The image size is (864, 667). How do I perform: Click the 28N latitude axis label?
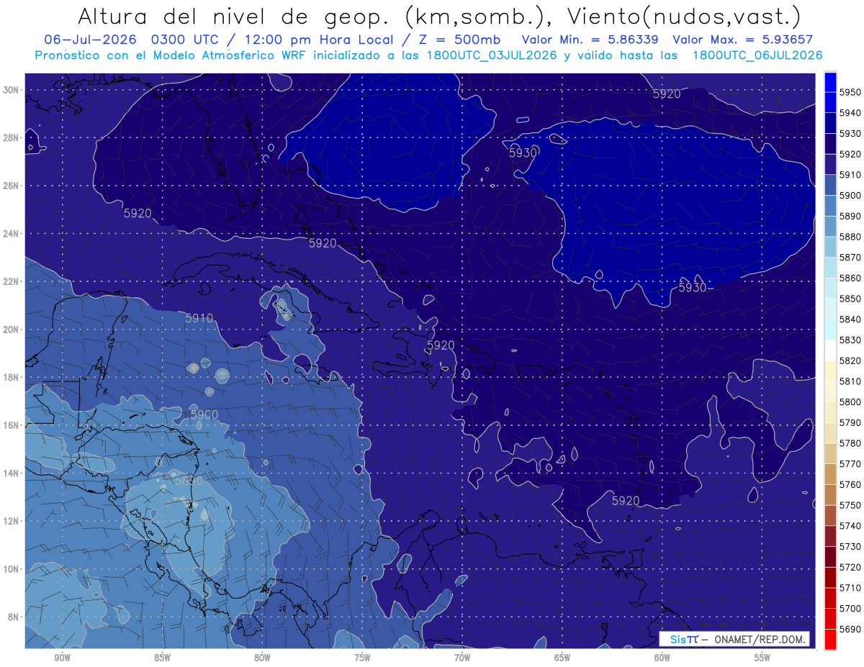(x=11, y=137)
